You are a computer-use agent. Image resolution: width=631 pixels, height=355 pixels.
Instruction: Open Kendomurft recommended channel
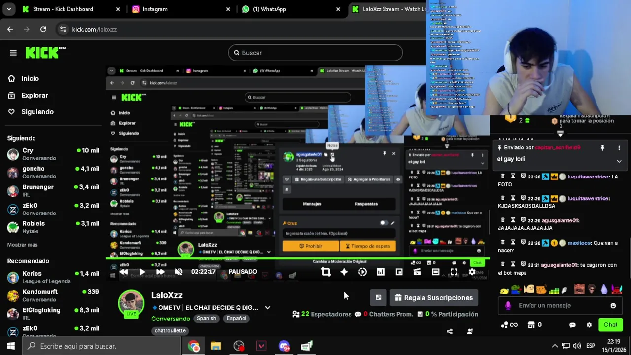click(x=53, y=295)
